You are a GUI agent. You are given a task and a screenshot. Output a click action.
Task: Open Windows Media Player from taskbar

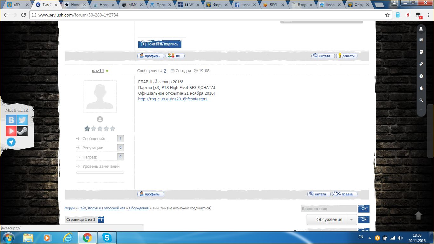pyautogui.click(x=48, y=238)
